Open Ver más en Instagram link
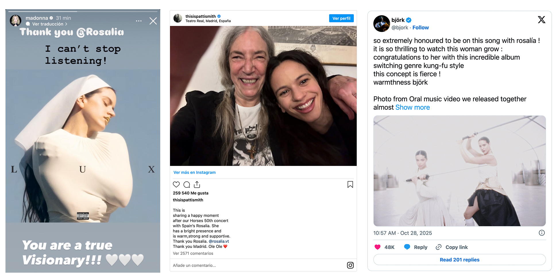Image resolution: width=554 pixels, height=279 pixels. coord(194,173)
